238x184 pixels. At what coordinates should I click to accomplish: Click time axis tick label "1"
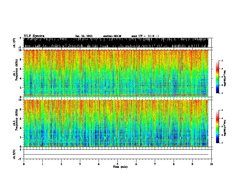[42, 164]
